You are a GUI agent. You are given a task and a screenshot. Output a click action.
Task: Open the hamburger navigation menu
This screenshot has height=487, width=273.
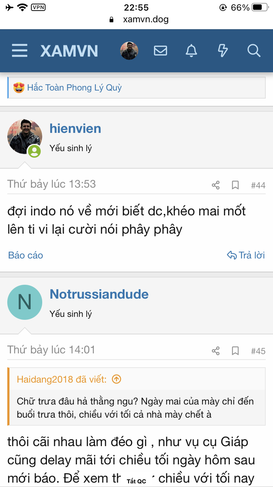20,51
